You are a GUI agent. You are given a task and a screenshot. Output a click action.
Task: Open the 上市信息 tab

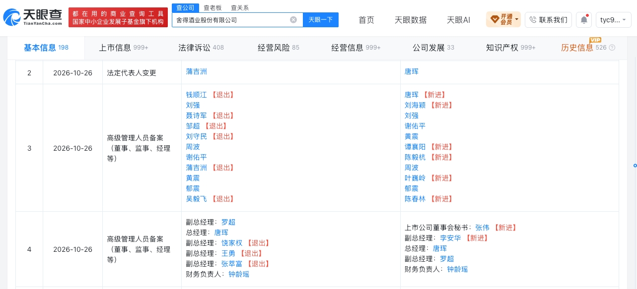tap(124, 48)
